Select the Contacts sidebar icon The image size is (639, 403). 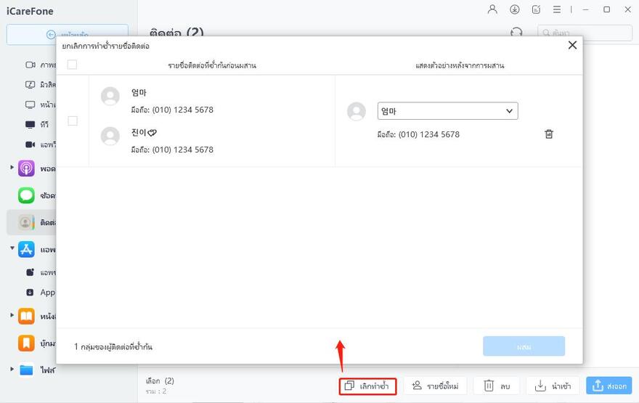(x=26, y=222)
